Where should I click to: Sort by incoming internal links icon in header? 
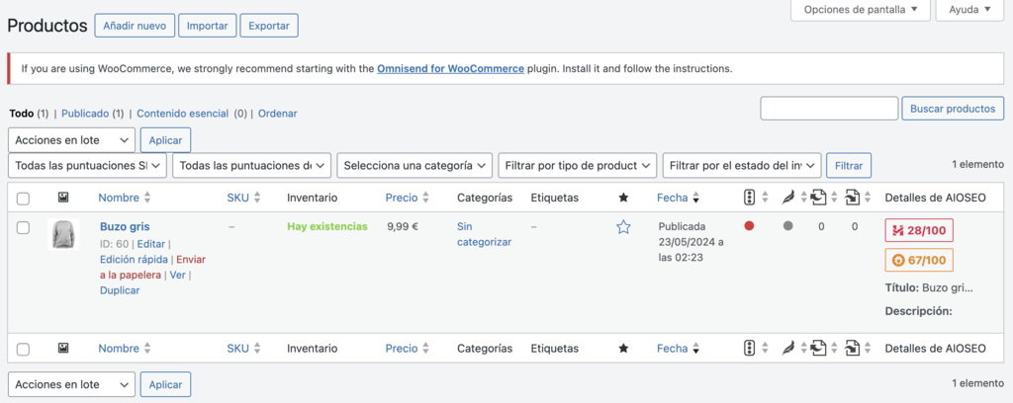[x=853, y=198]
